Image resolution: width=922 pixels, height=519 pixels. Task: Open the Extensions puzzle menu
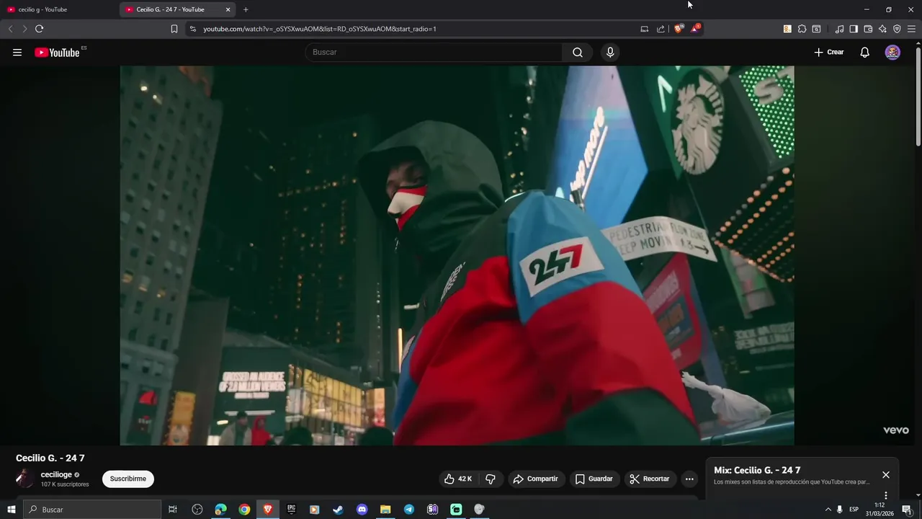tap(802, 29)
